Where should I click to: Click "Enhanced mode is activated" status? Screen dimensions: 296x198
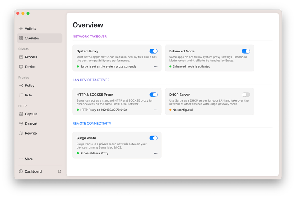(191, 66)
